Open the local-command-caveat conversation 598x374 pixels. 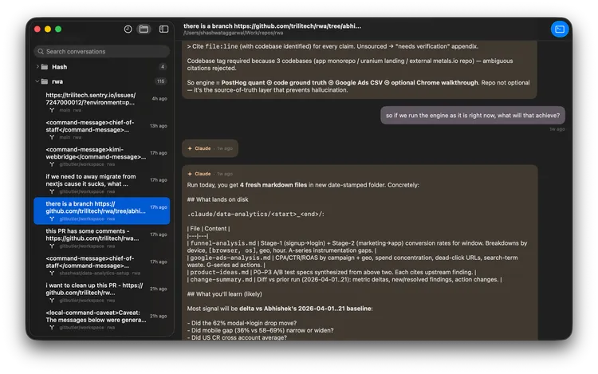tap(101, 320)
